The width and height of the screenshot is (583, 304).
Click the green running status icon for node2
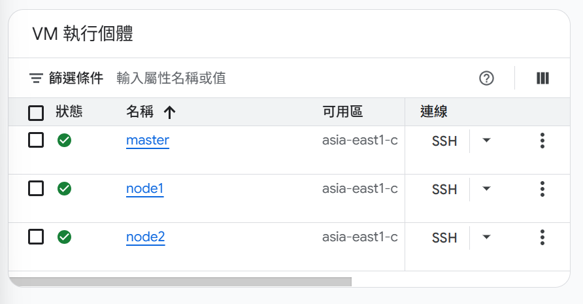point(64,237)
